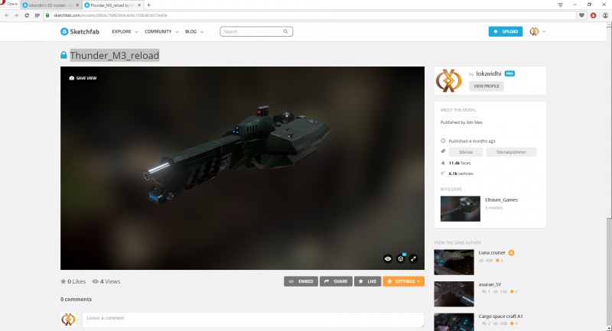Click the PRO badge
This screenshot has width=612, height=331.
pos(509,73)
